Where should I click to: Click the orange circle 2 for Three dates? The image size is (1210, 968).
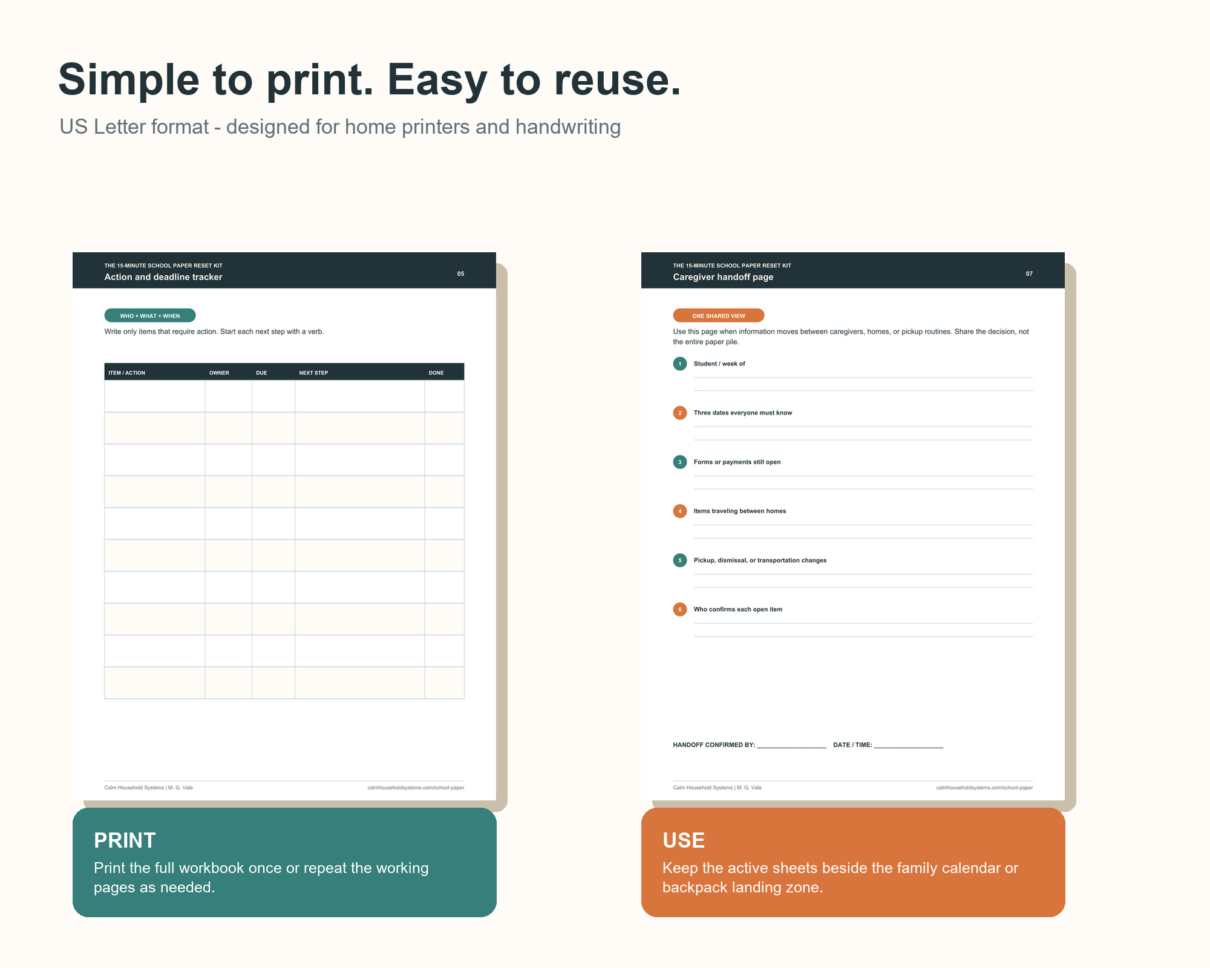pos(679,413)
